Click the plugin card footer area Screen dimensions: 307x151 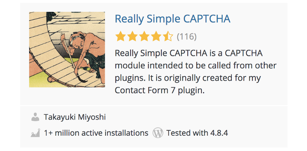pyautogui.click(x=154, y=127)
